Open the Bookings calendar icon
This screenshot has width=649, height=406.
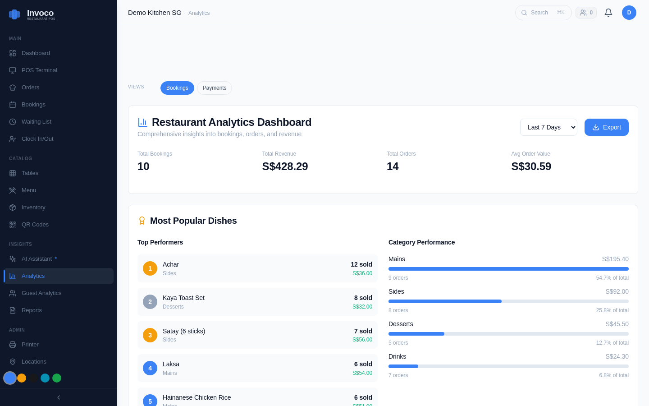(12, 104)
